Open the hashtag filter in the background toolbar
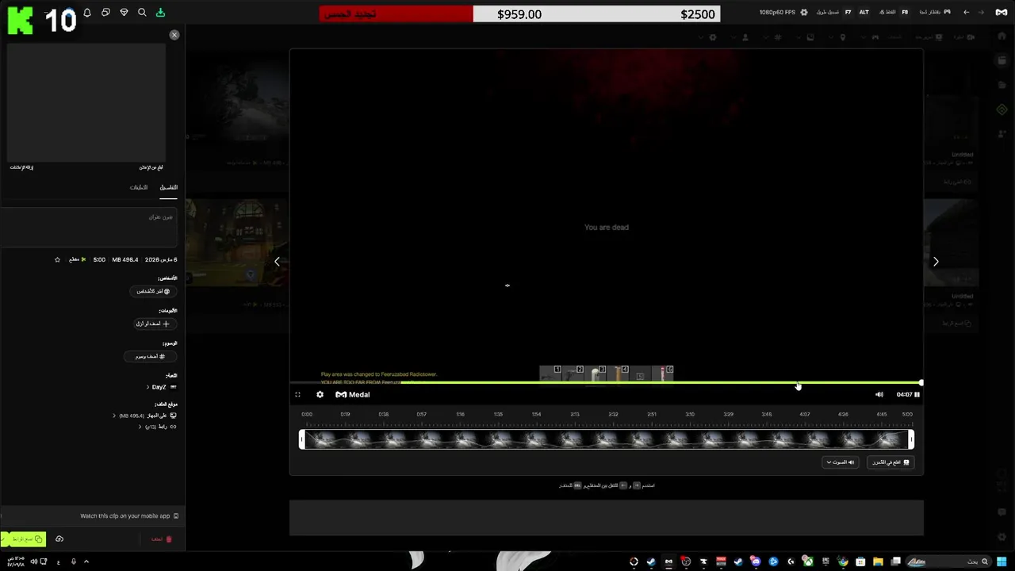 [778, 37]
